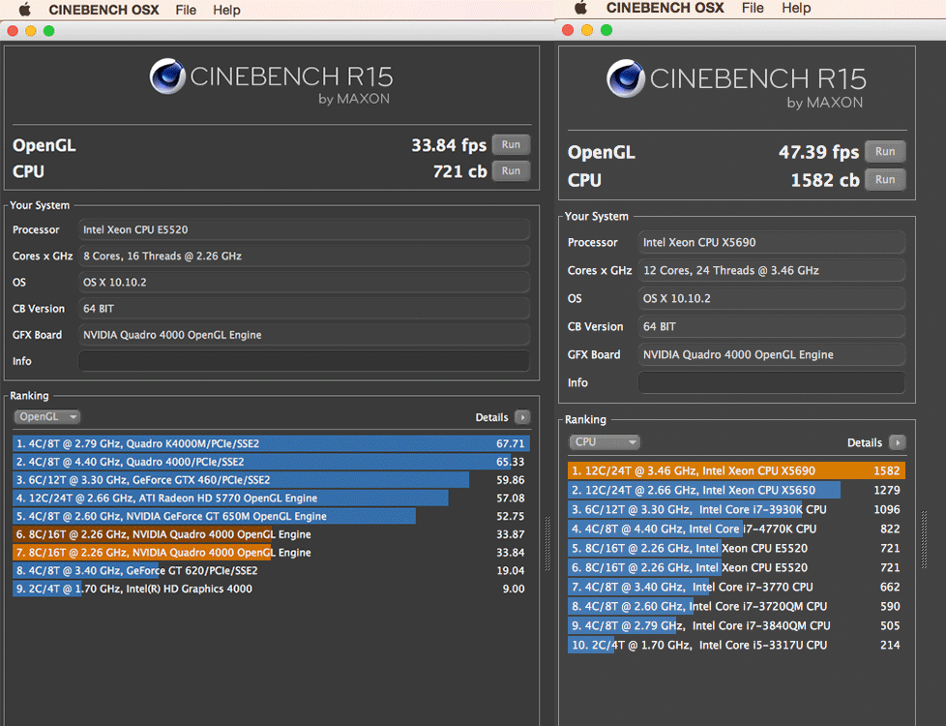
Task: Open File menu in left window
Action: pyautogui.click(x=186, y=10)
